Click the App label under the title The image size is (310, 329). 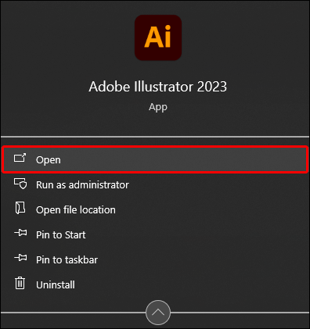click(x=158, y=107)
